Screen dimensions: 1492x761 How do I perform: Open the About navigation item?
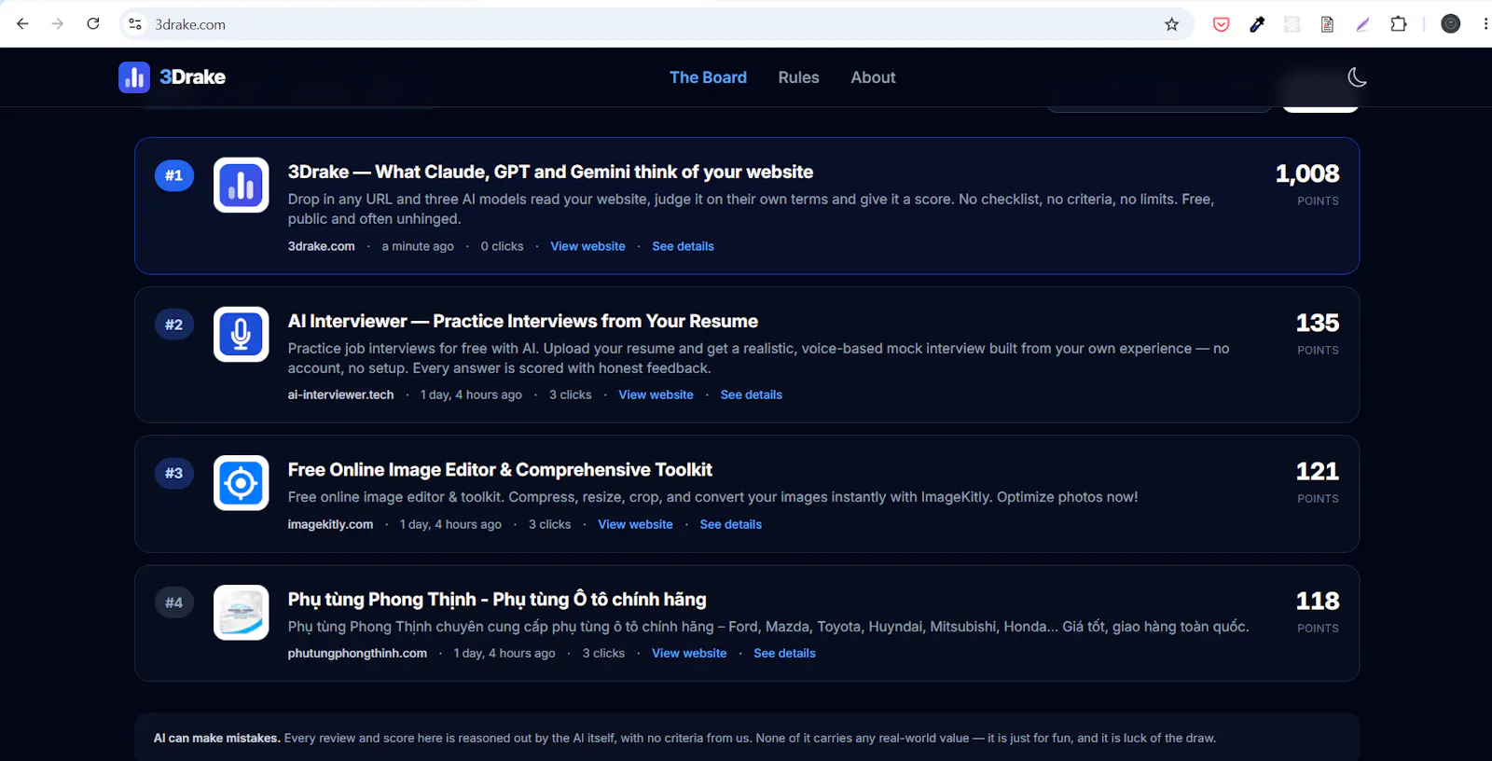tap(873, 77)
